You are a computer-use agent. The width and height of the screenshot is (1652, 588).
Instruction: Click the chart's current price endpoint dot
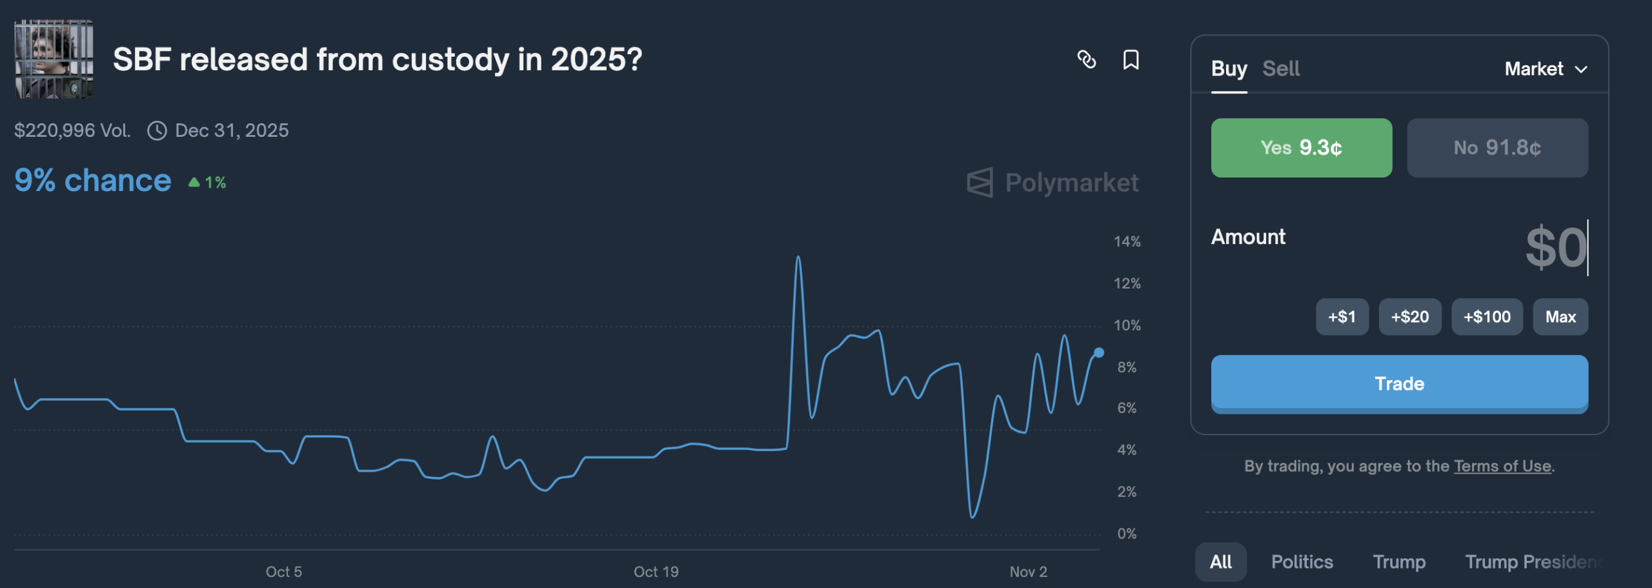coord(1099,352)
